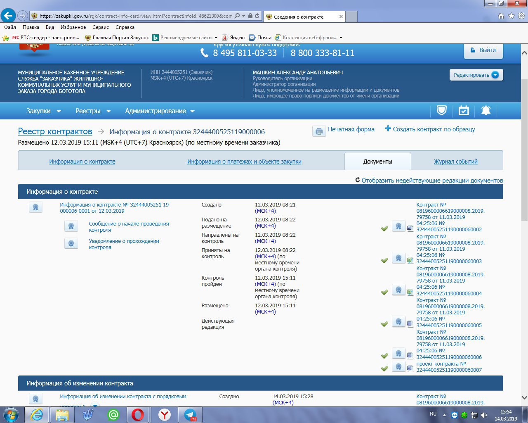The height and width of the screenshot is (423, 528).
Task: Click the printer icon for Печатная форма
Action: (319, 131)
